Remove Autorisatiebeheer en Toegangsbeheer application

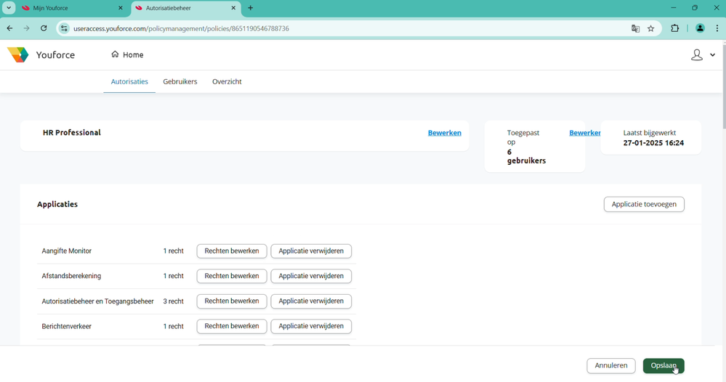pyautogui.click(x=311, y=301)
